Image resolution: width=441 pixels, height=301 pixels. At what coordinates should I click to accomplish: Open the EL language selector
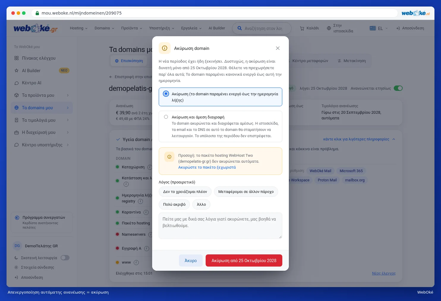(379, 28)
